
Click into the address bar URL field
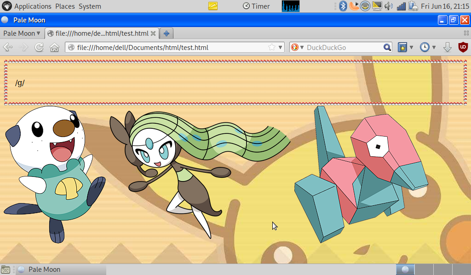click(x=171, y=47)
